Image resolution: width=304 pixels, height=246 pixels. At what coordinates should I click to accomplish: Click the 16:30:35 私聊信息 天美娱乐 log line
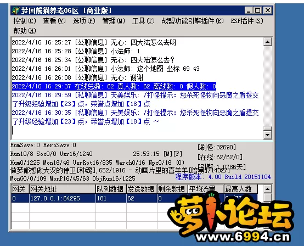(x=135, y=117)
